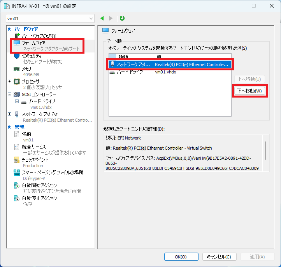Screen dimensions: 281x267
Task: Select セキュア ブートが有効 subtext
Action: [43, 62]
